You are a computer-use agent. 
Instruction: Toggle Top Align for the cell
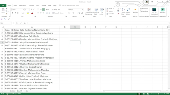tap(38, 10)
